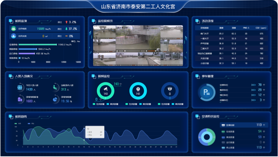Open the top-left surveillance camera thumbnail
Image resolution: width=278 pixels, height=157 pixels.
pos(104,32)
